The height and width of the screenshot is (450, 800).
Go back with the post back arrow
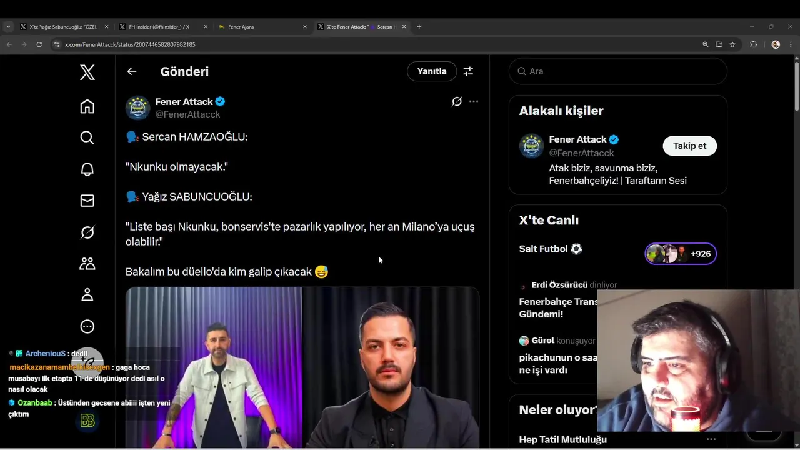(132, 71)
